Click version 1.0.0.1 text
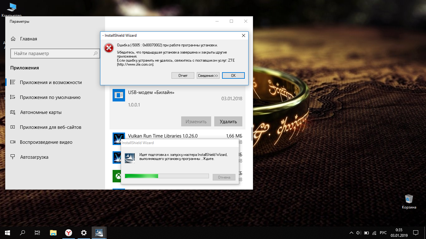This screenshot has width=426, height=239. (x=134, y=105)
